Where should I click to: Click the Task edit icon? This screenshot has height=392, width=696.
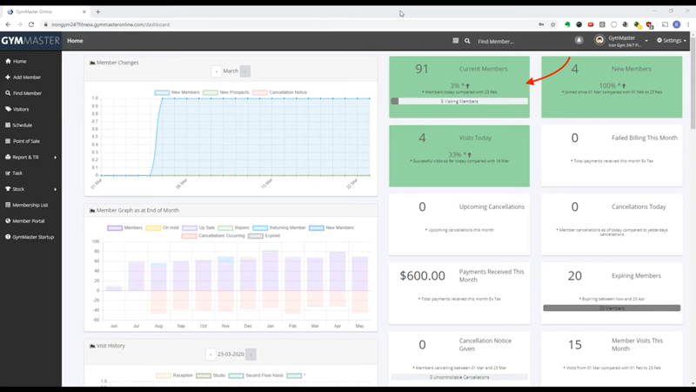pyautogui.click(x=8, y=172)
